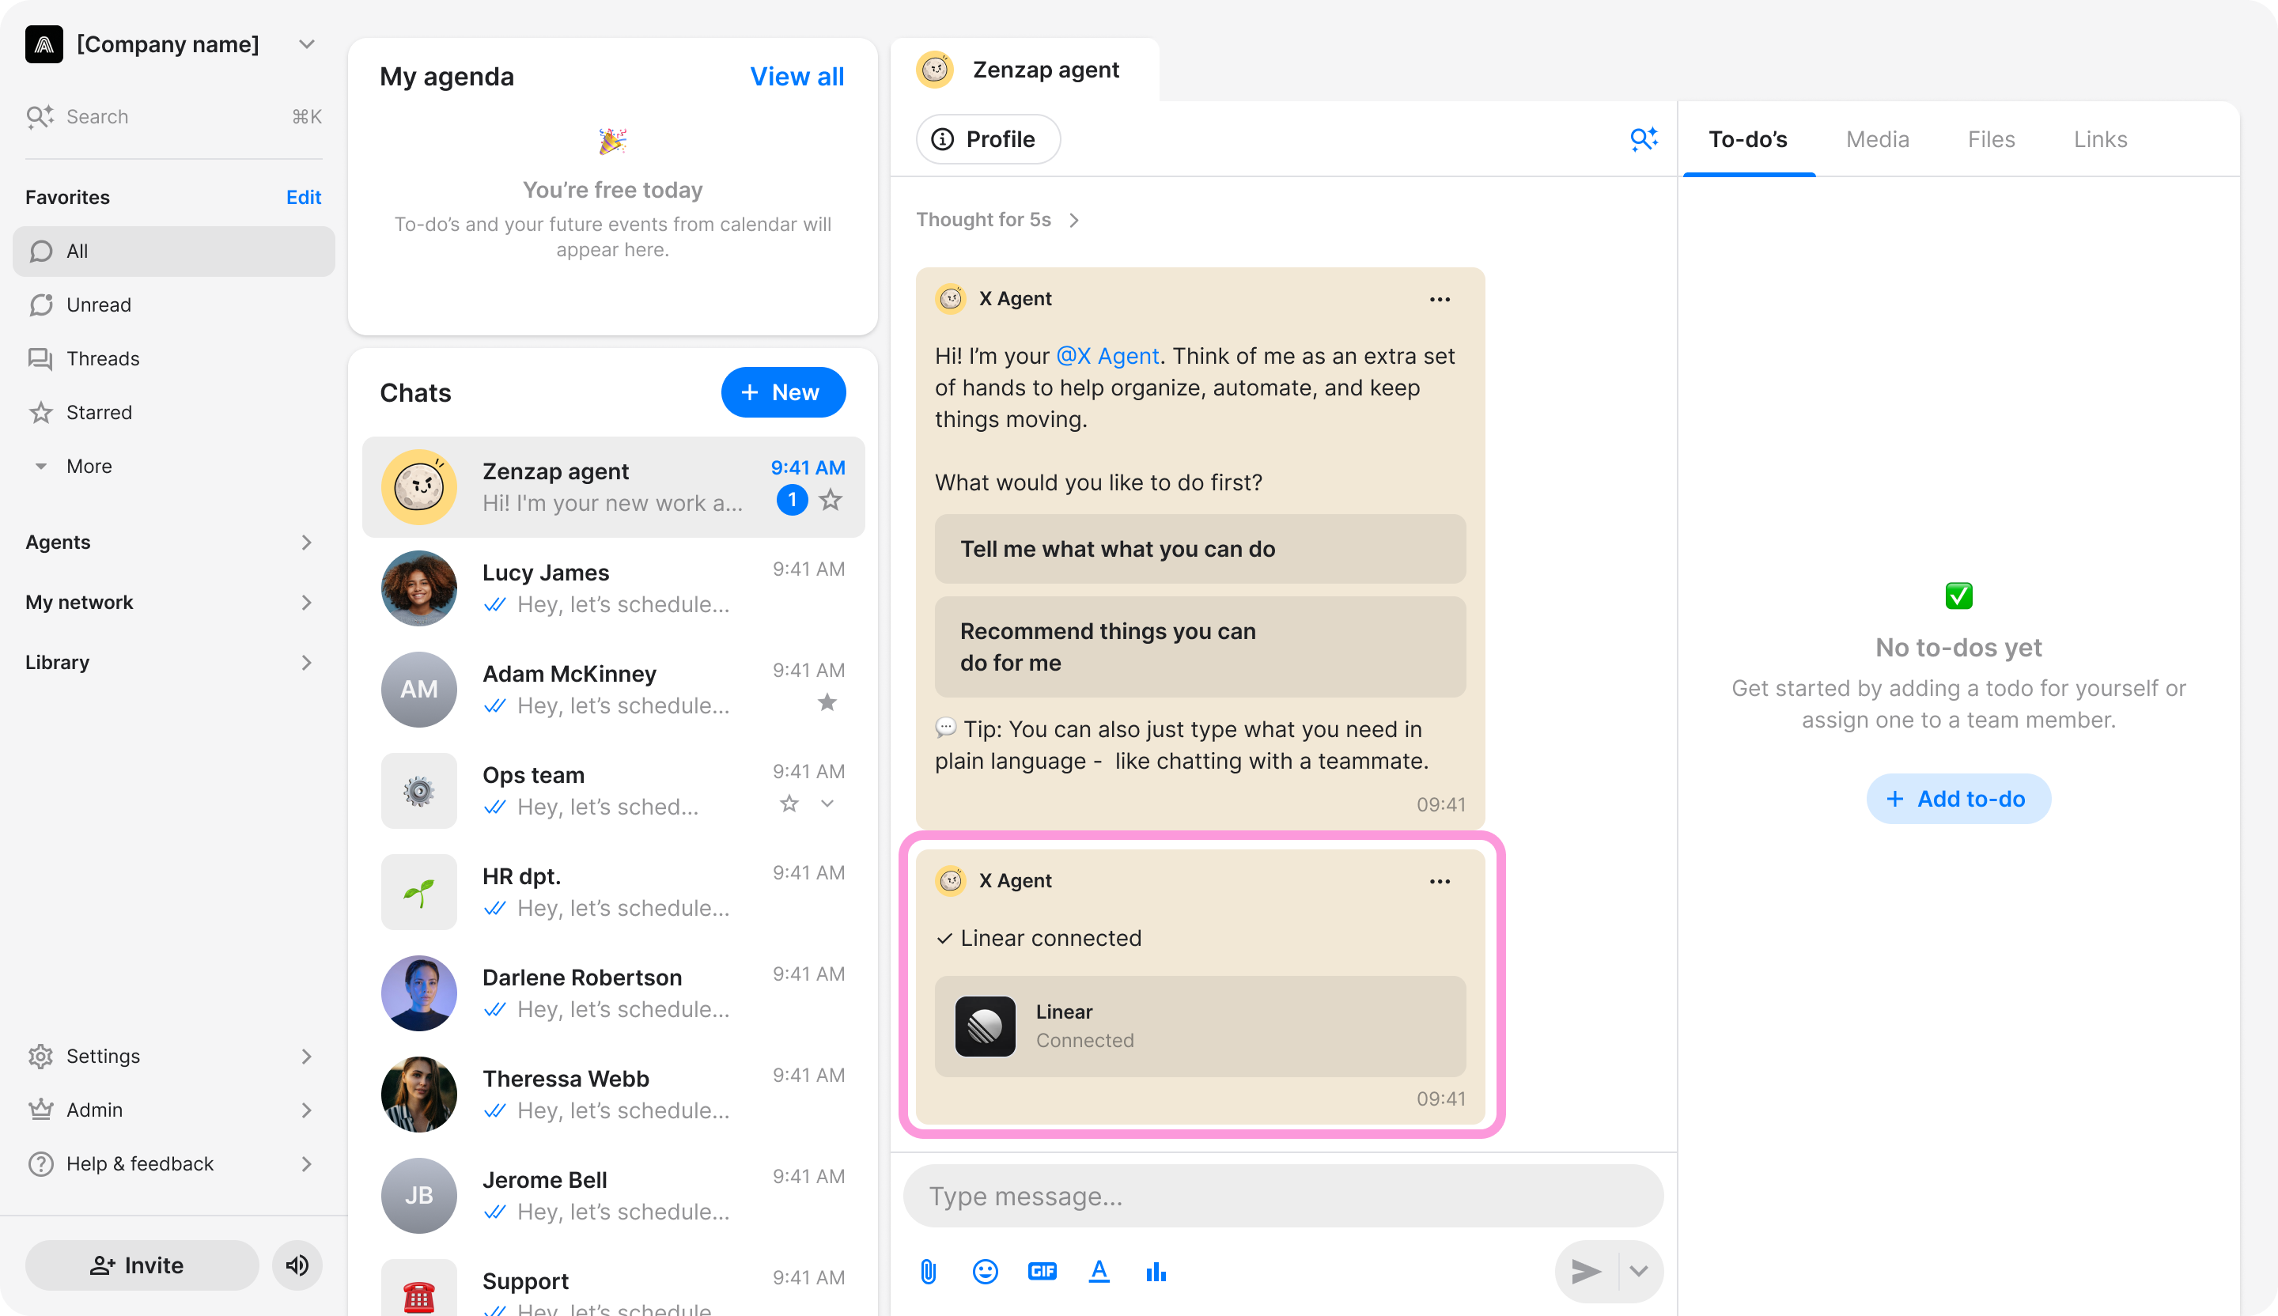Click View all in My agenda
Screen dimensions: 2278x1316
point(797,77)
